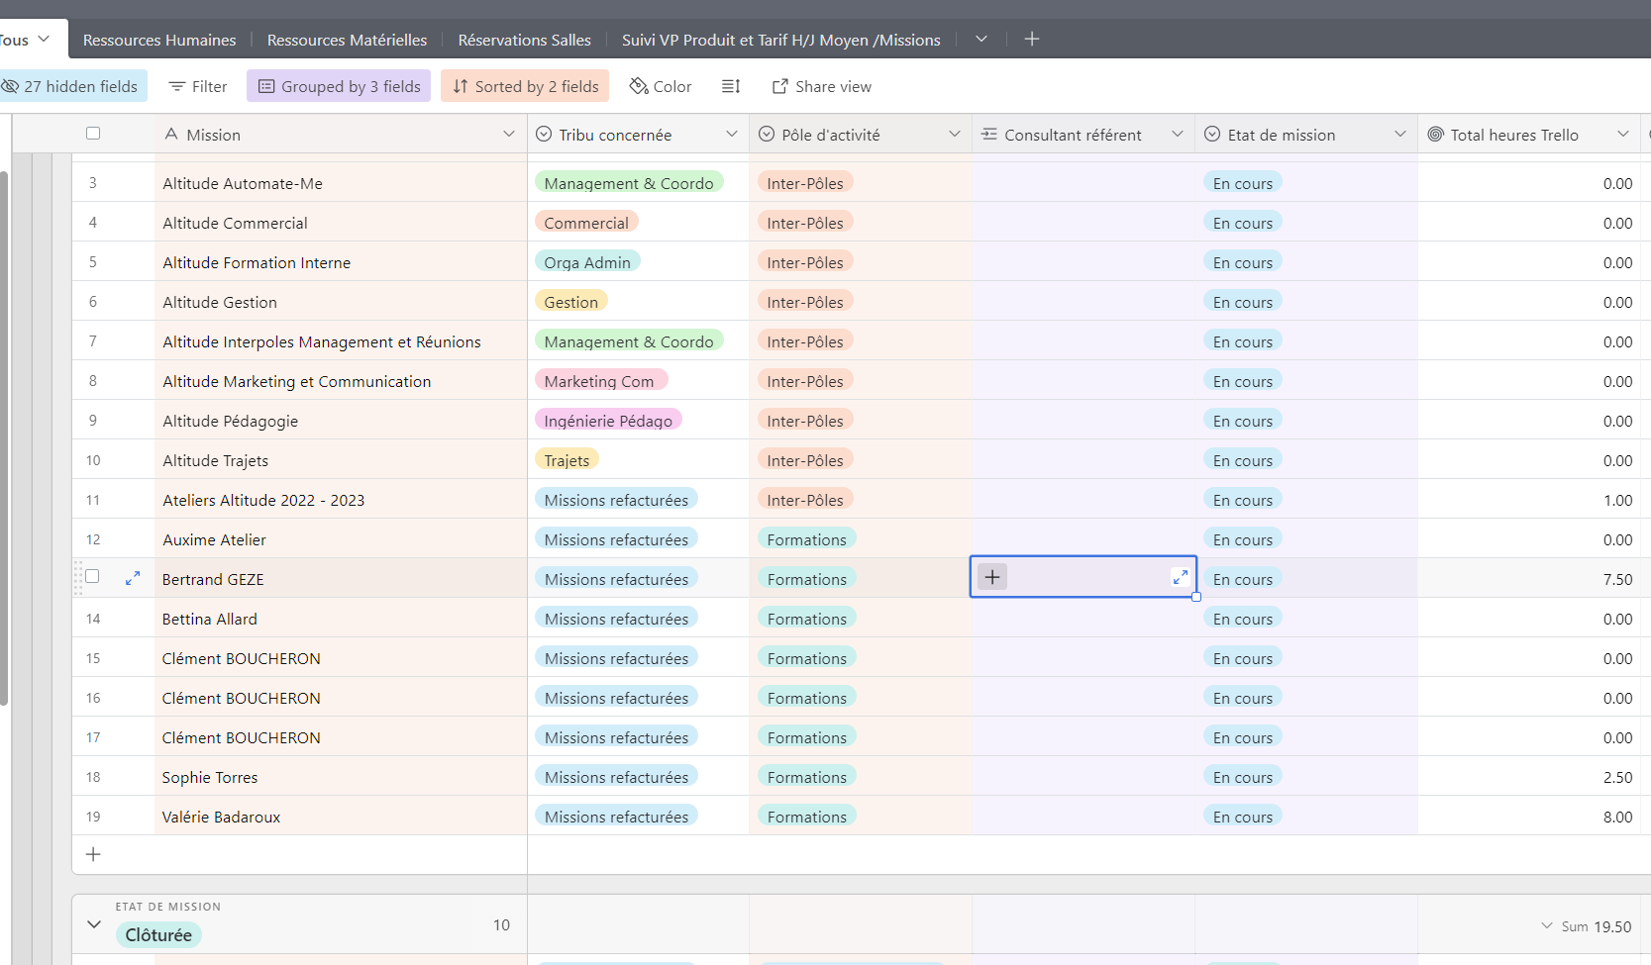Select Commercial tag in row 4
The width and height of the screenshot is (1651, 965).
[x=586, y=223]
